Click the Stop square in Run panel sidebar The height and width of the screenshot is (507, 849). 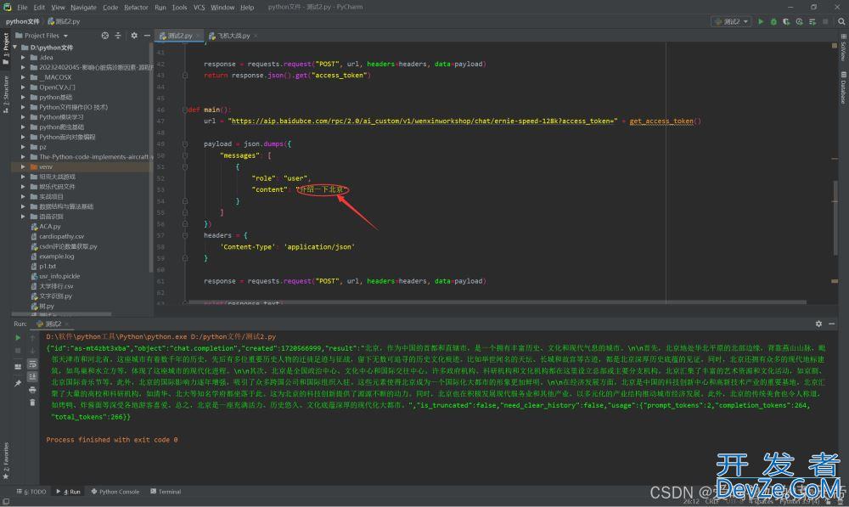click(18, 351)
